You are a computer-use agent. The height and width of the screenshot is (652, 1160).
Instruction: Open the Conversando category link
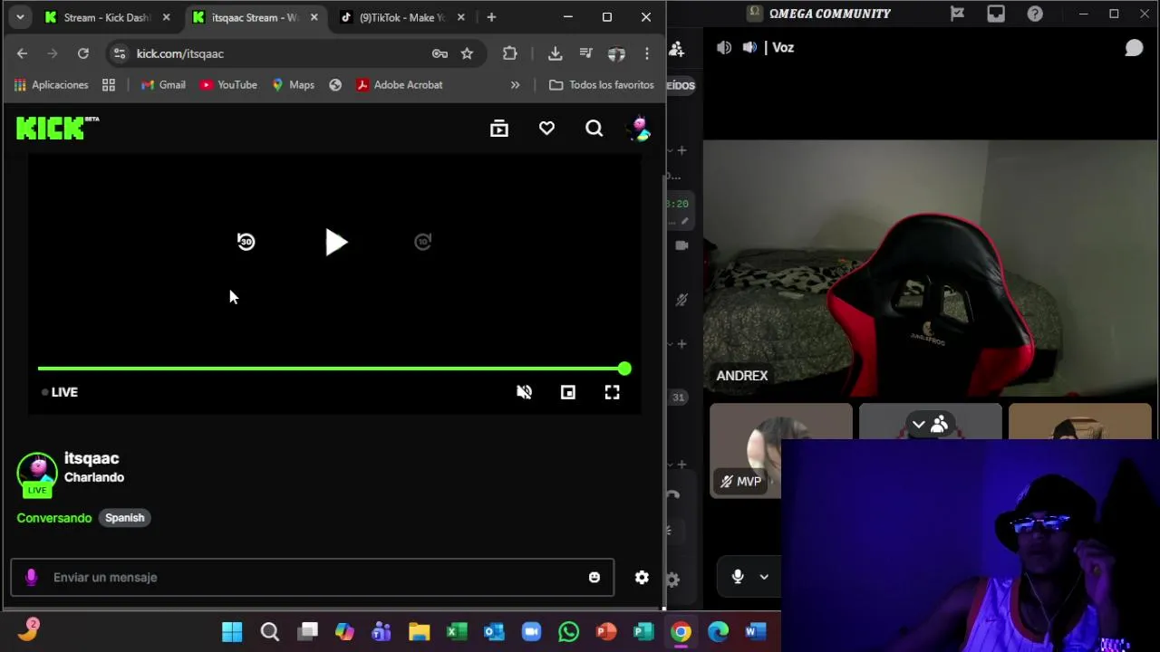54,518
